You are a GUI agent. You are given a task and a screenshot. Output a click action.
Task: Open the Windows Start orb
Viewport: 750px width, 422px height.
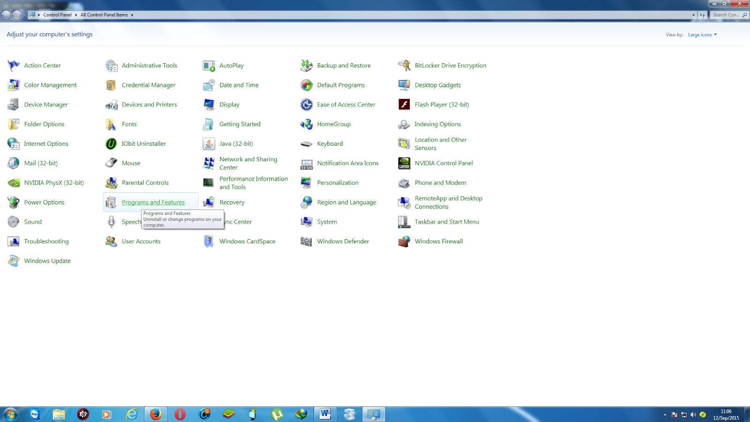point(10,414)
